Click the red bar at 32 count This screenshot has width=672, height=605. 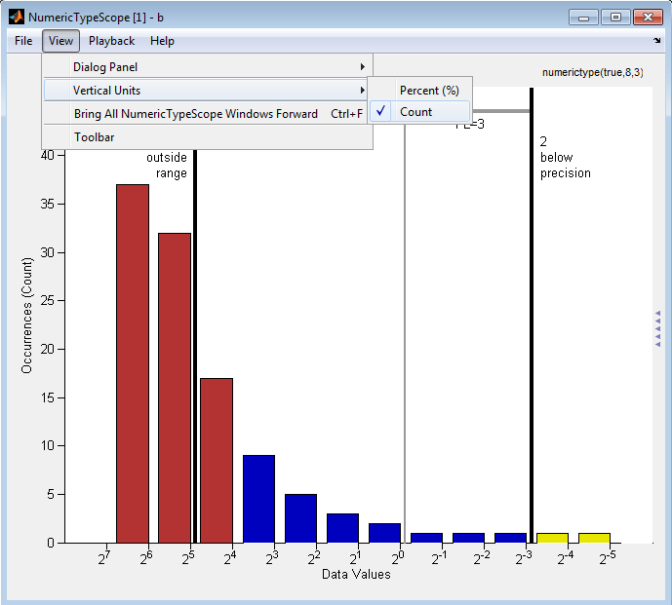pos(175,389)
